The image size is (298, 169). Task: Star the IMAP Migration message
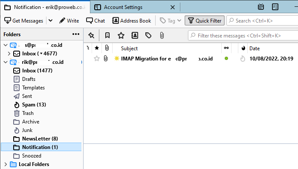click(97, 59)
